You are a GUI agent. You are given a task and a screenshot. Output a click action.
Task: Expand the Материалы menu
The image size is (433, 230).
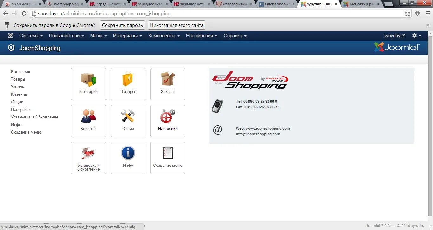pos(127,36)
